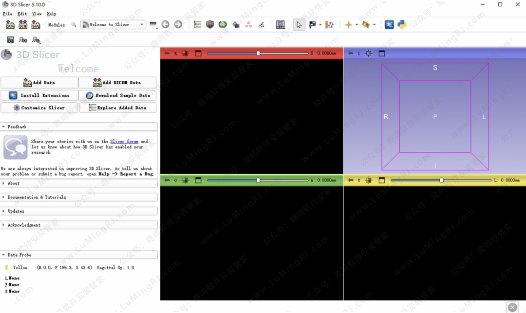Open the Modules selector dropdown

[113, 25]
